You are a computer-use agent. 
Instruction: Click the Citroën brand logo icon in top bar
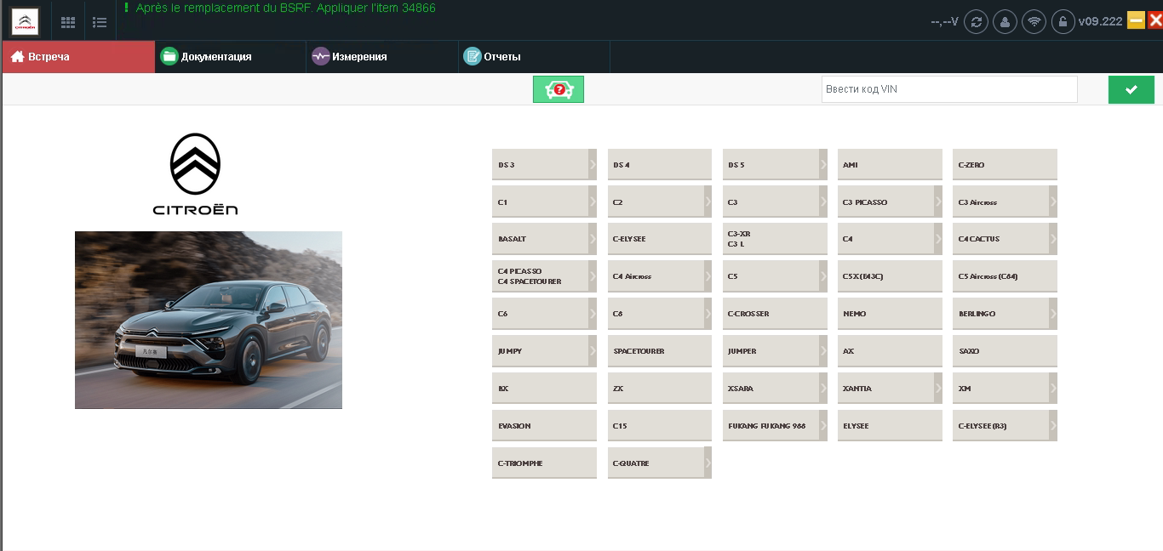pyautogui.click(x=25, y=21)
